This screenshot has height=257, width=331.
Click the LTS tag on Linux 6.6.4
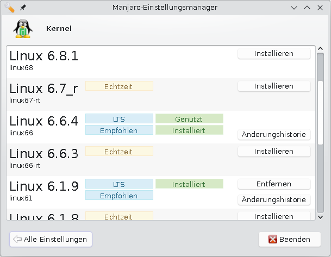pos(119,119)
